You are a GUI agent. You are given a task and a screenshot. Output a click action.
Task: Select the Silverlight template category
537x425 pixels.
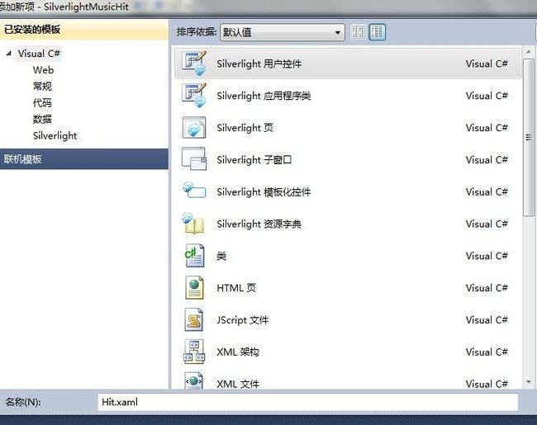pyautogui.click(x=55, y=136)
